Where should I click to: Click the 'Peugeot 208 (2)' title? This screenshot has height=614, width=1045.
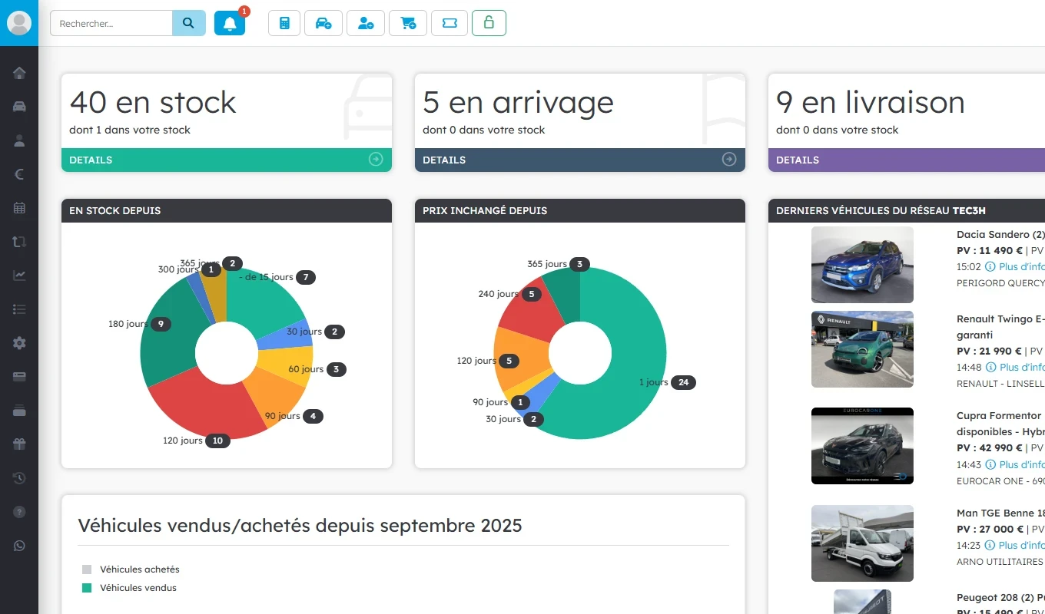pos(1000,598)
